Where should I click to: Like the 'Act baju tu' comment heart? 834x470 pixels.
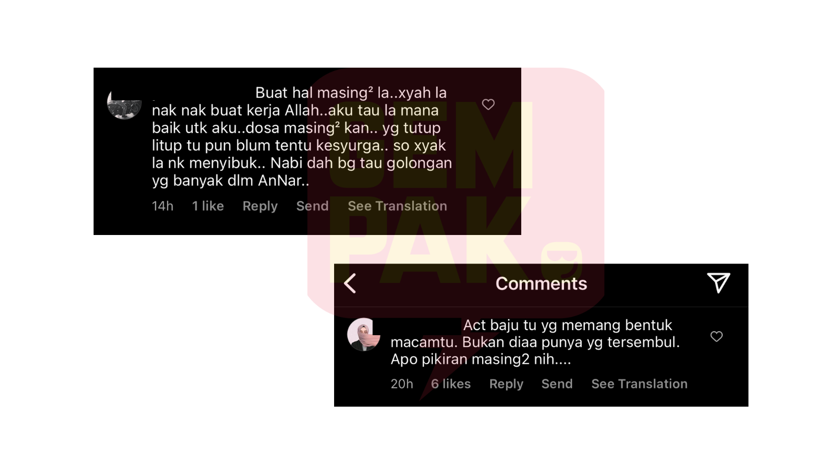pos(717,336)
